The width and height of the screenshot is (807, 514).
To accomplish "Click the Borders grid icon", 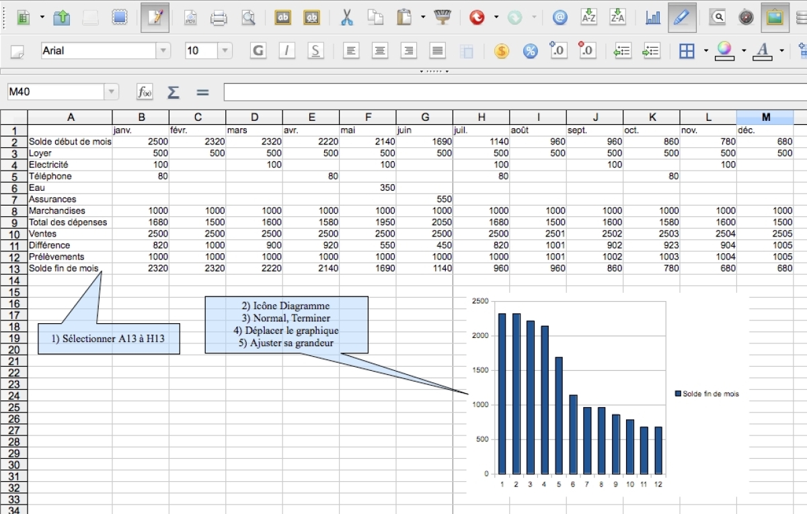I will (x=687, y=50).
